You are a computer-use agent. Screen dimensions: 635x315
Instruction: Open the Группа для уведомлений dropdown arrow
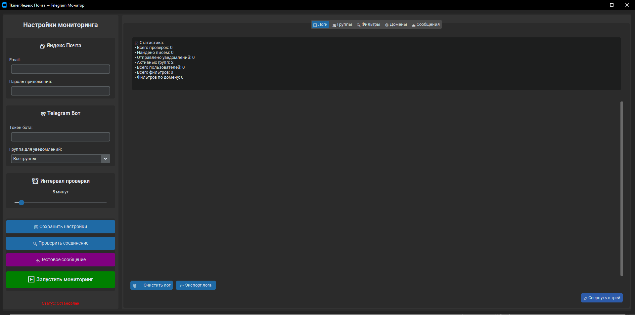(x=106, y=159)
